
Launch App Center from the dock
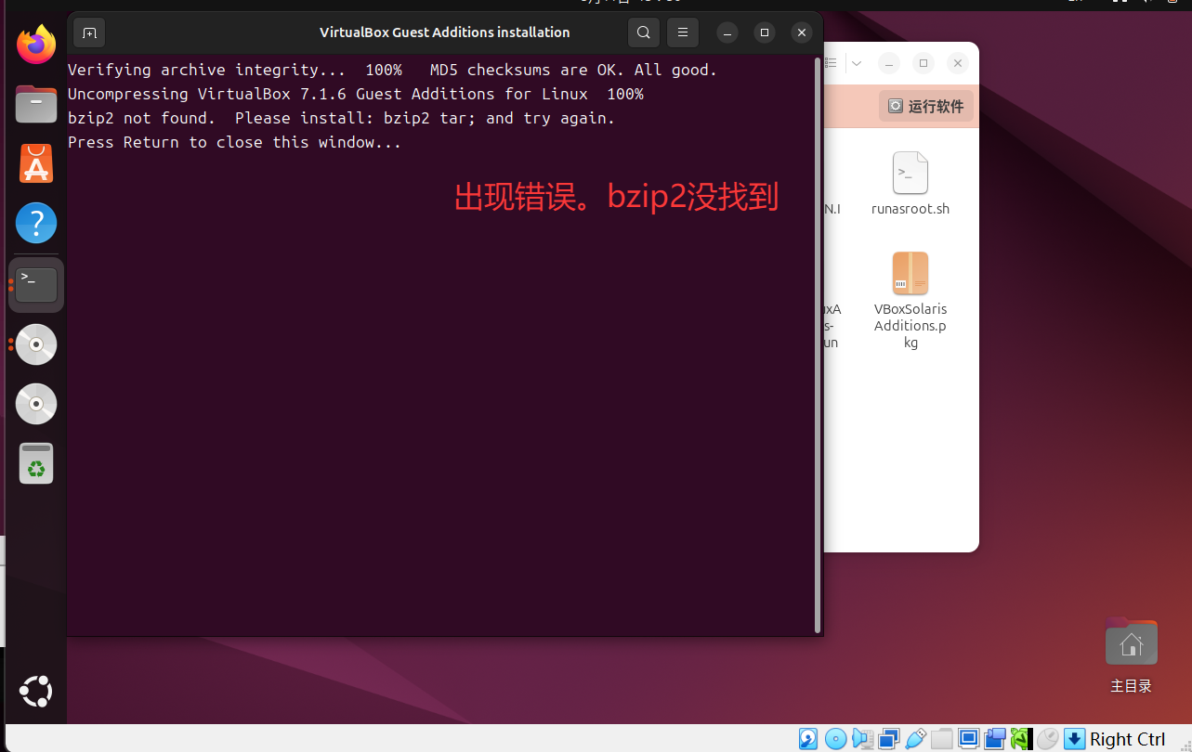click(36, 163)
